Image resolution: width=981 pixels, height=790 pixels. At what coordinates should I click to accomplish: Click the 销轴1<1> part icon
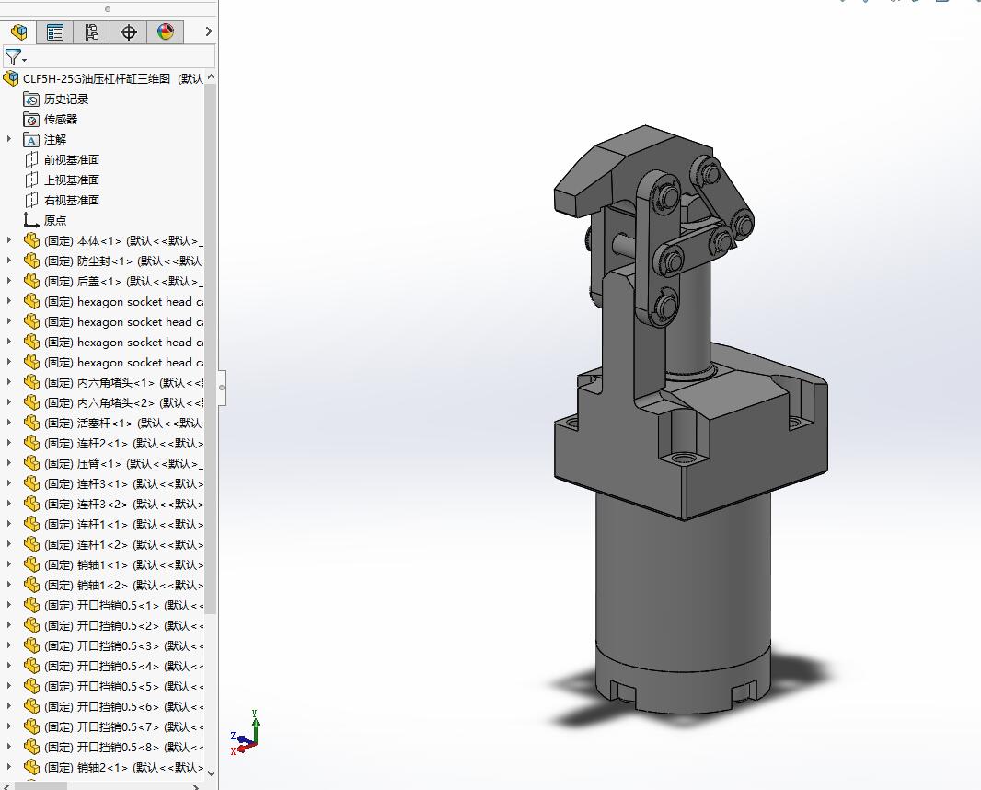coord(31,564)
